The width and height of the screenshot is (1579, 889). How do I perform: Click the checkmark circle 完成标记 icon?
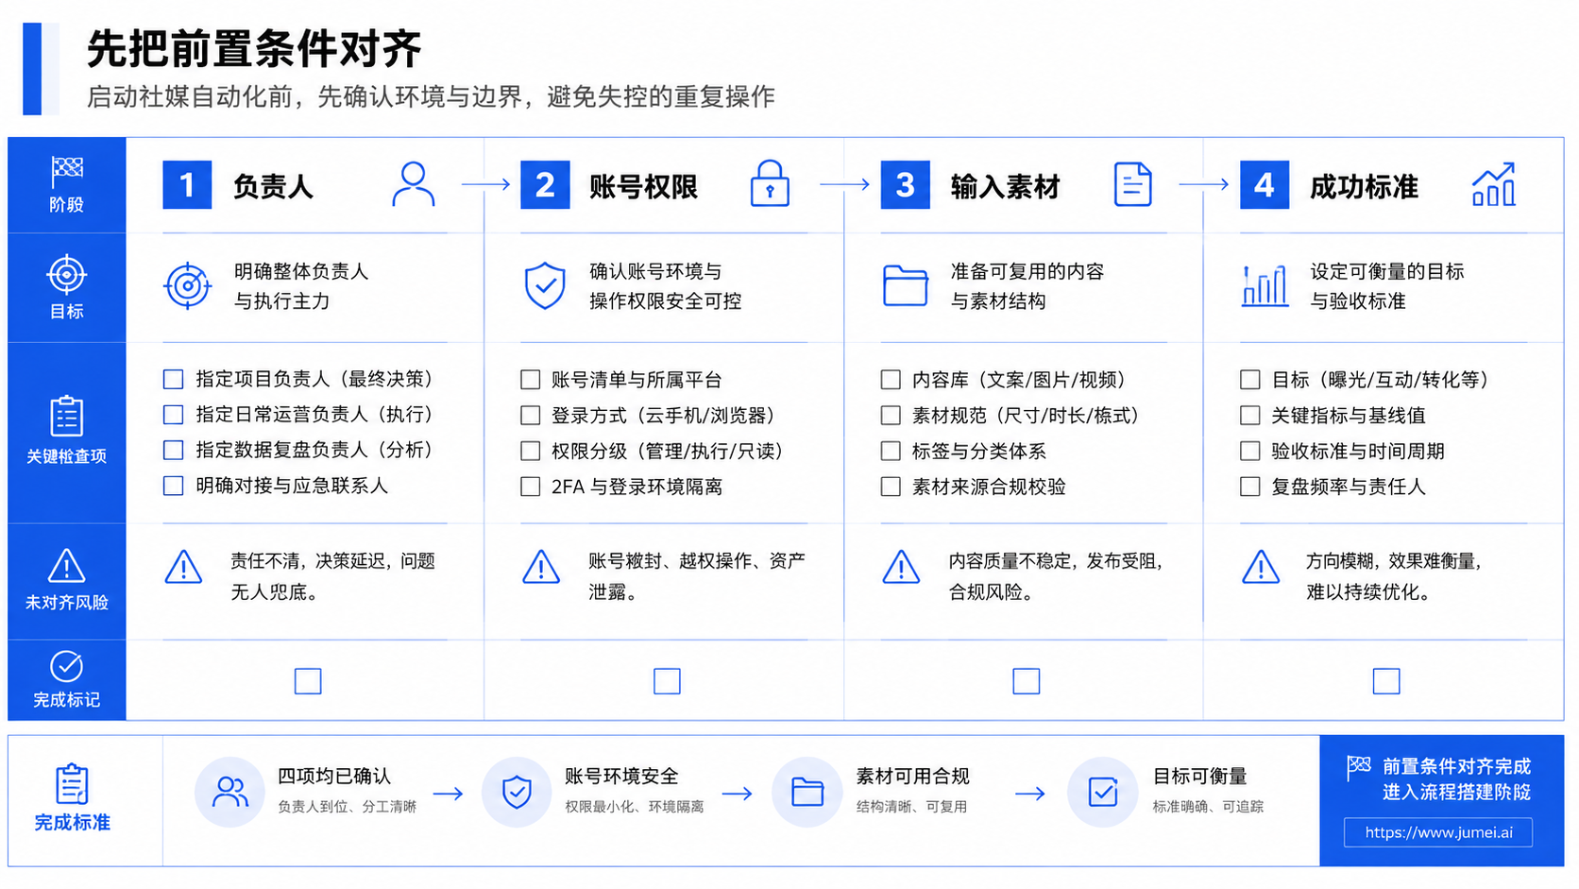click(x=66, y=666)
